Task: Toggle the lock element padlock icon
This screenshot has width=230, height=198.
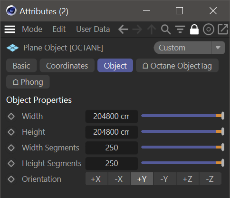Action: pyautogui.click(x=194, y=30)
